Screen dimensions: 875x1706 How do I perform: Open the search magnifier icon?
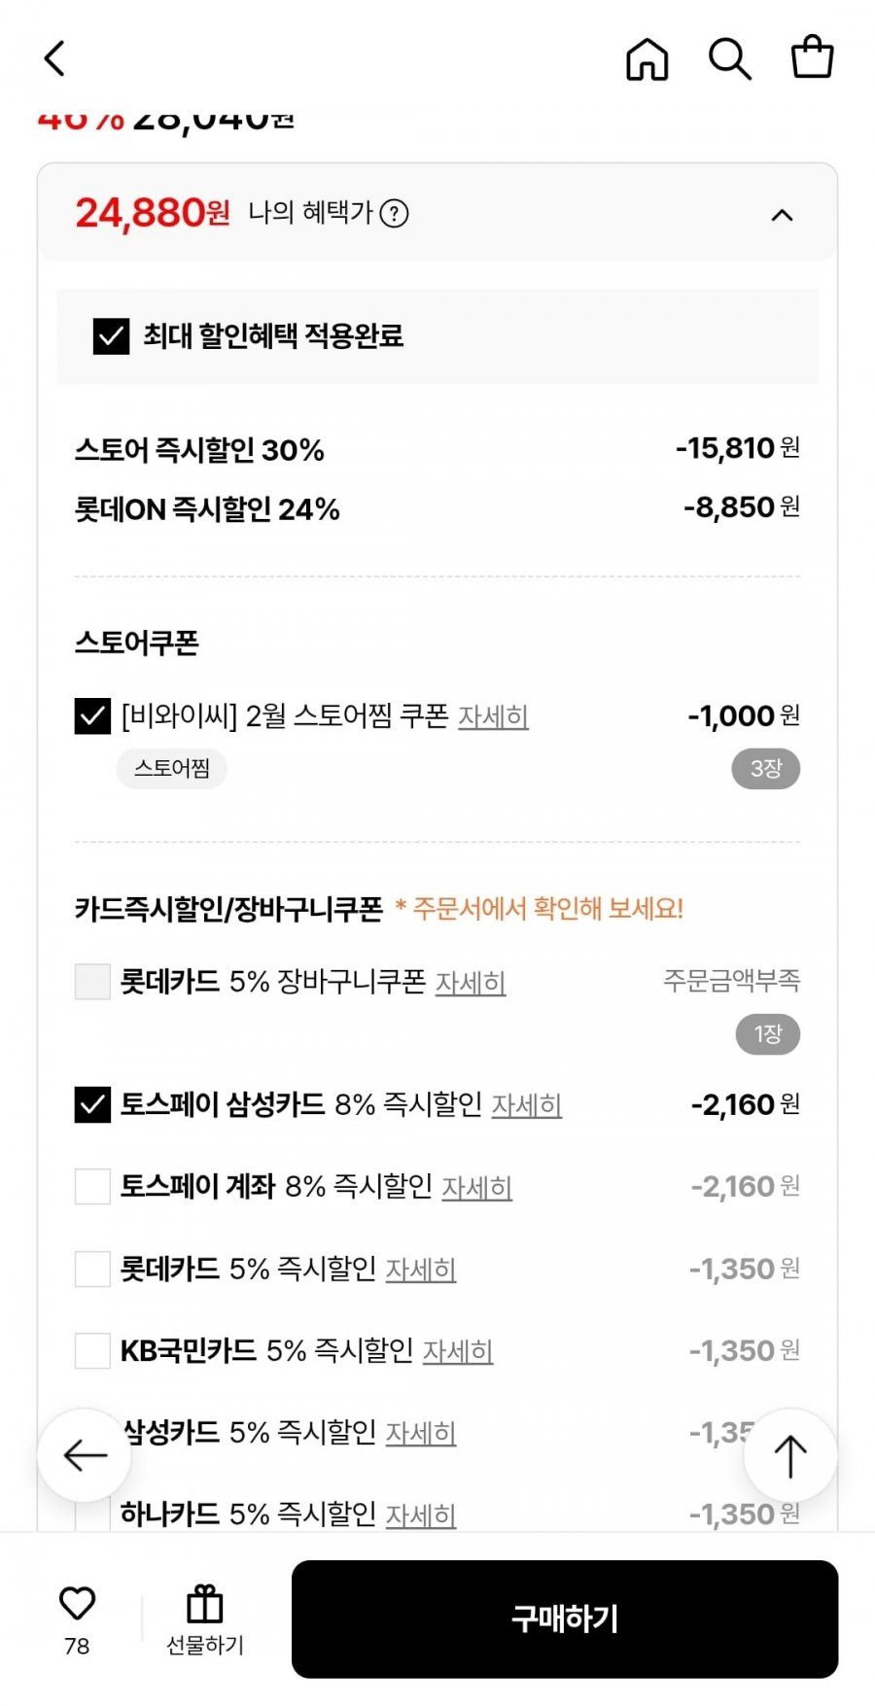tap(729, 58)
